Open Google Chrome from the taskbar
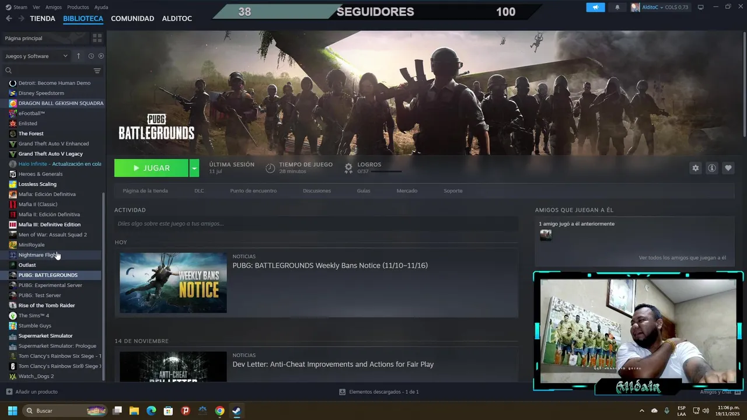 click(219, 411)
